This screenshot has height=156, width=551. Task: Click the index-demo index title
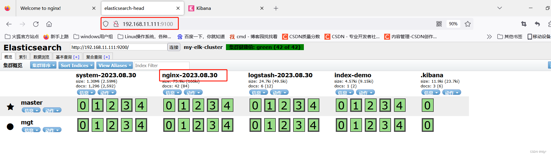(353, 75)
